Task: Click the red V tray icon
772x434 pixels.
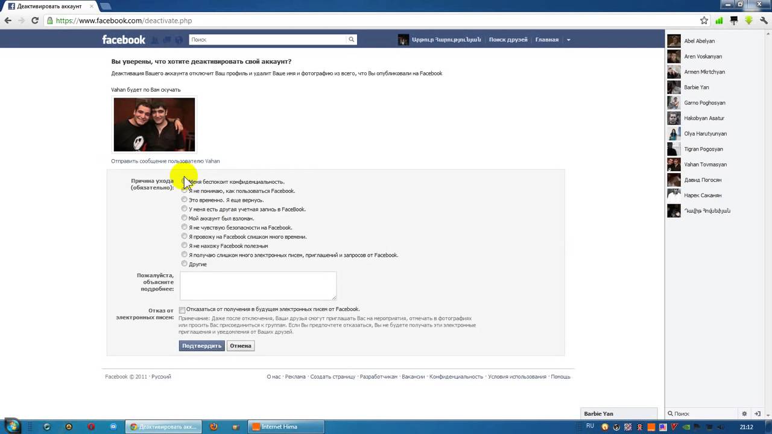Action: [675, 427]
